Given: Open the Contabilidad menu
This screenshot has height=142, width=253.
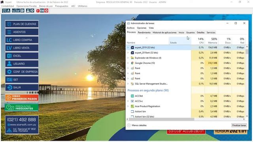Looking at the screenshot, I should coord(8,6).
